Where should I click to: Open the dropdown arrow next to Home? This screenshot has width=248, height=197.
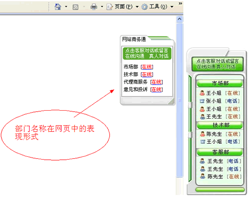click(x=66, y=7)
